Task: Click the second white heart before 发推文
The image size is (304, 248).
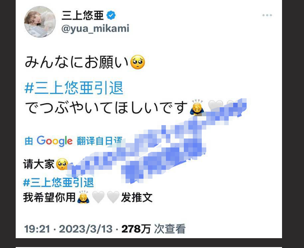Action: pyautogui.click(x=113, y=198)
